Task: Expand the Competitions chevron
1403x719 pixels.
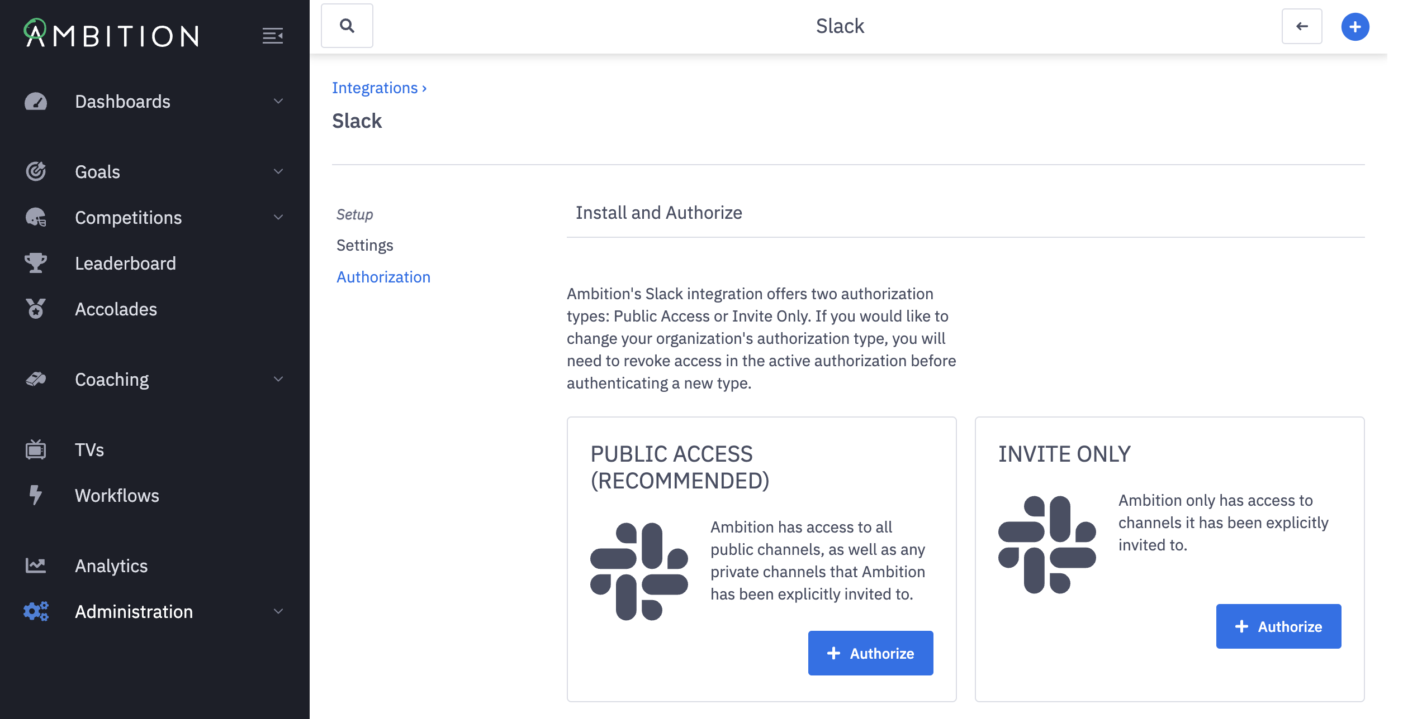Action: click(x=278, y=218)
